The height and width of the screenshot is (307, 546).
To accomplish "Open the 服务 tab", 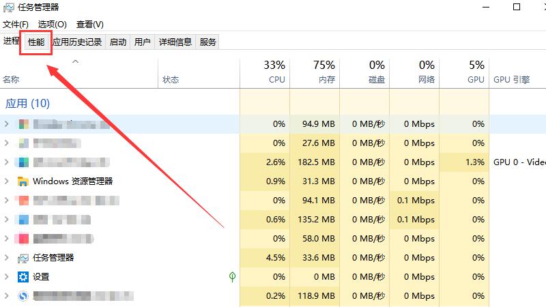I will point(208,42).
